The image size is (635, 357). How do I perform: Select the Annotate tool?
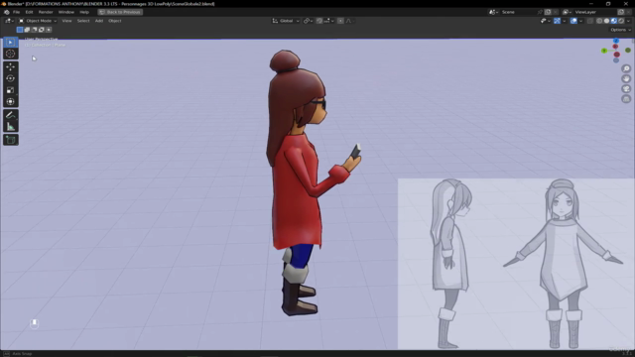pyautogui.click(x=11, y=115)
